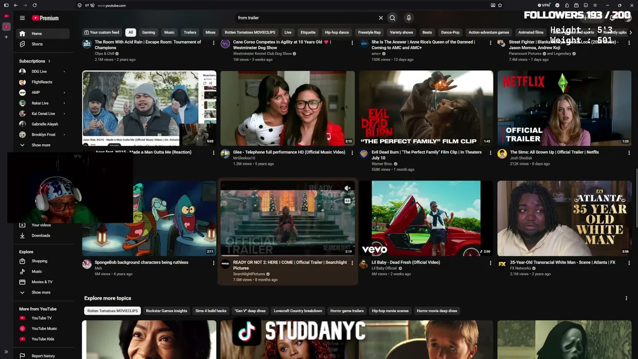Click the FX Networks channel avatar

point(502,264)
